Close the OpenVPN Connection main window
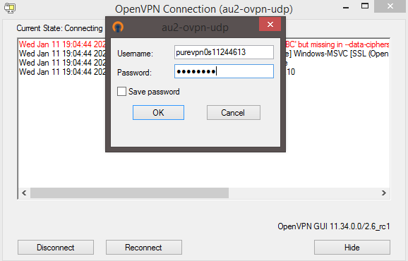This screenshot has width=408, height=261. pyautogui.click(x=390, y=6)
